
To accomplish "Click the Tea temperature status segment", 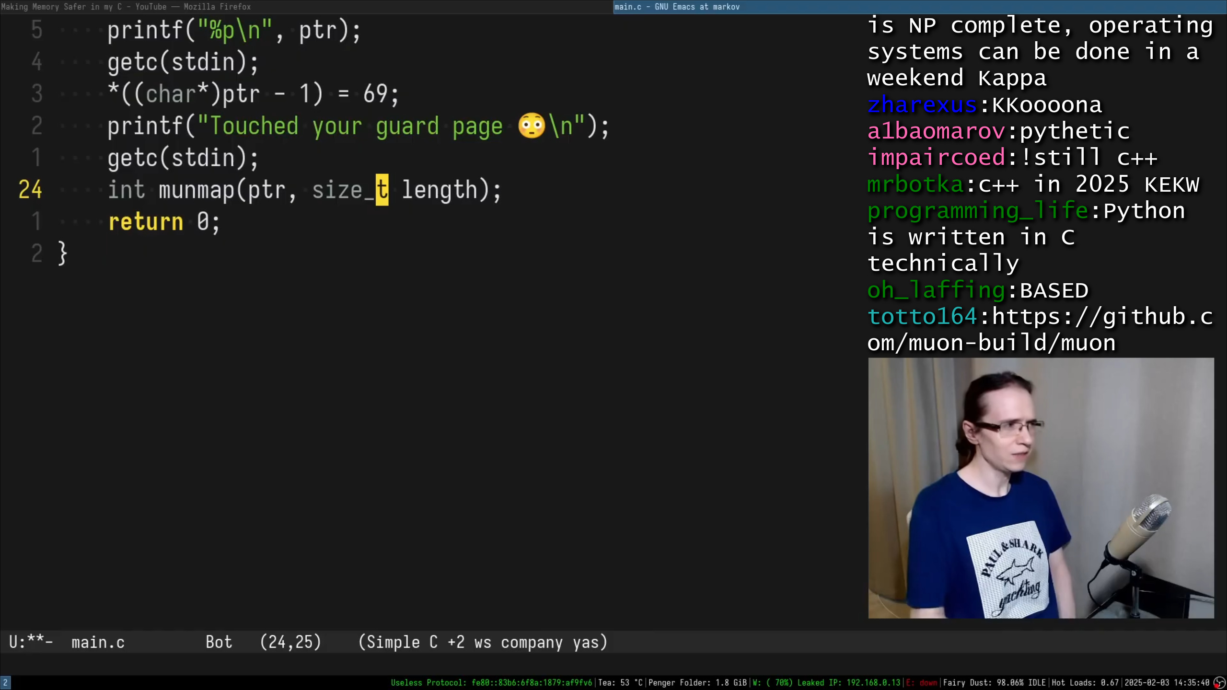I will coord(620,683).
